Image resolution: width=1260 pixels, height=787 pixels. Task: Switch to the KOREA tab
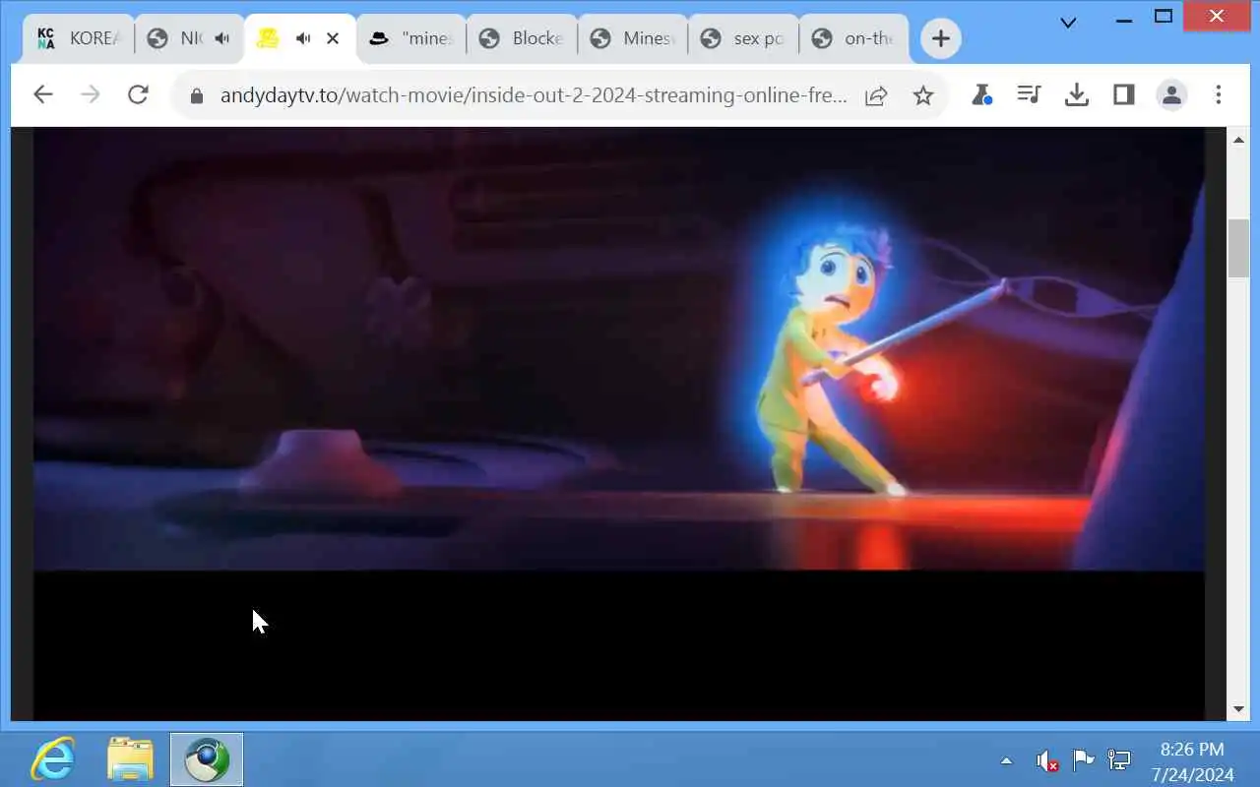coord(79,38)
